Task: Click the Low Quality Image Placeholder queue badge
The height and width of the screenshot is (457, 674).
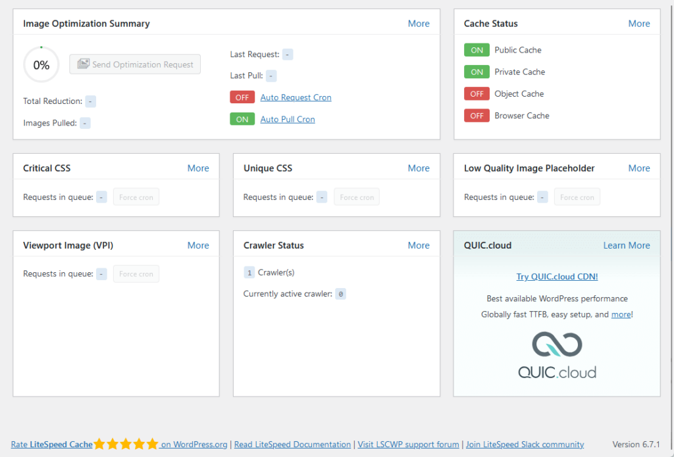Action: point(542,197)
